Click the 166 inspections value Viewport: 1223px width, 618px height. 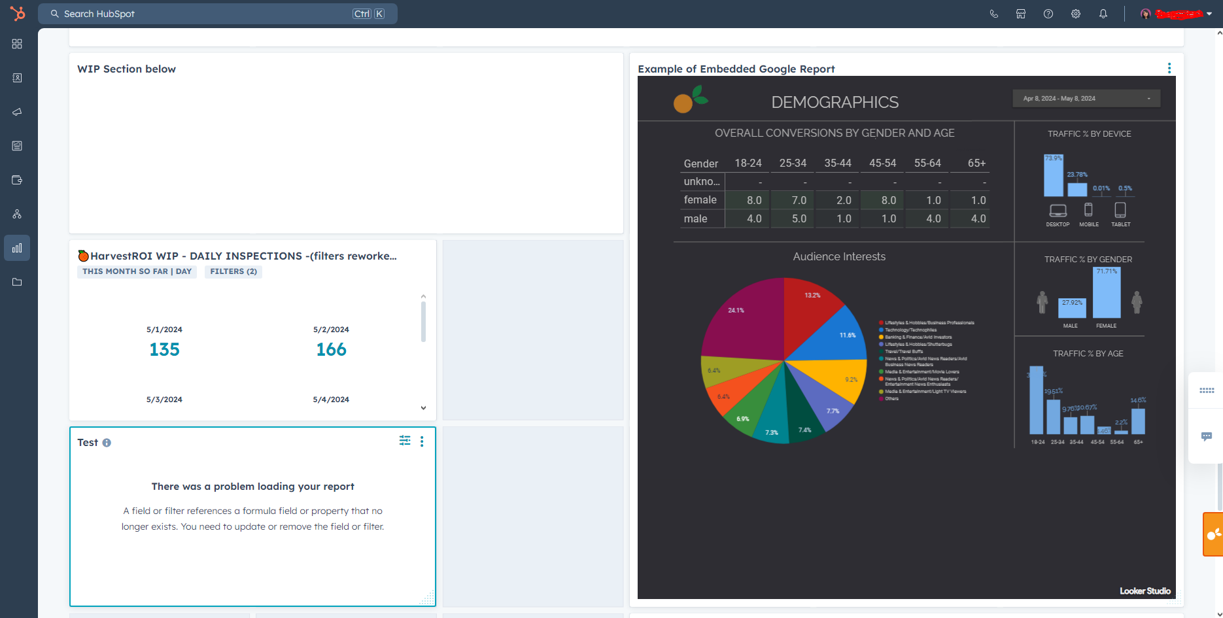tap(331, 350)
